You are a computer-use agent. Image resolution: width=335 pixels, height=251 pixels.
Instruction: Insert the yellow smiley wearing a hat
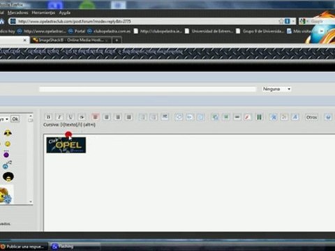(x=8, y=132)
